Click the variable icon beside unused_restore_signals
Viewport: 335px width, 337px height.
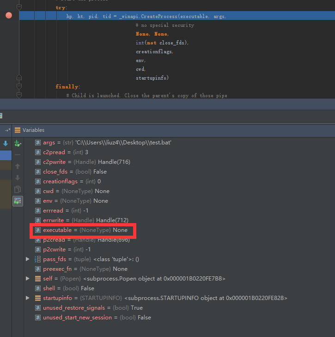[x=38, y=308]
